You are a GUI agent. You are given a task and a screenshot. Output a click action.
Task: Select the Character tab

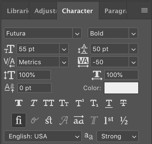pyautogui.click(x=78, y=11)
